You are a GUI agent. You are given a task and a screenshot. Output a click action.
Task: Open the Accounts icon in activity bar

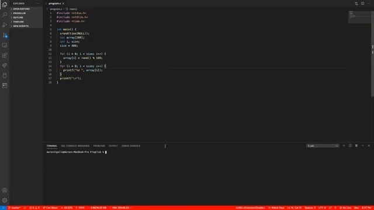pos(5,190)
